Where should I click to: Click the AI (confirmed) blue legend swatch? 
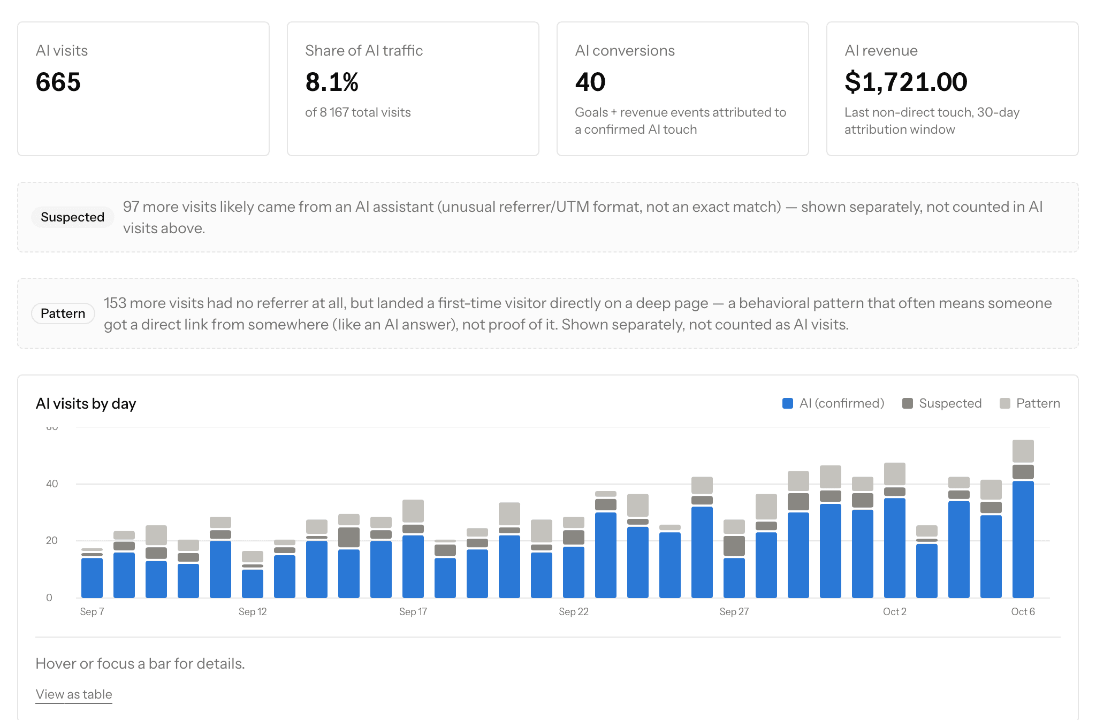787,403
